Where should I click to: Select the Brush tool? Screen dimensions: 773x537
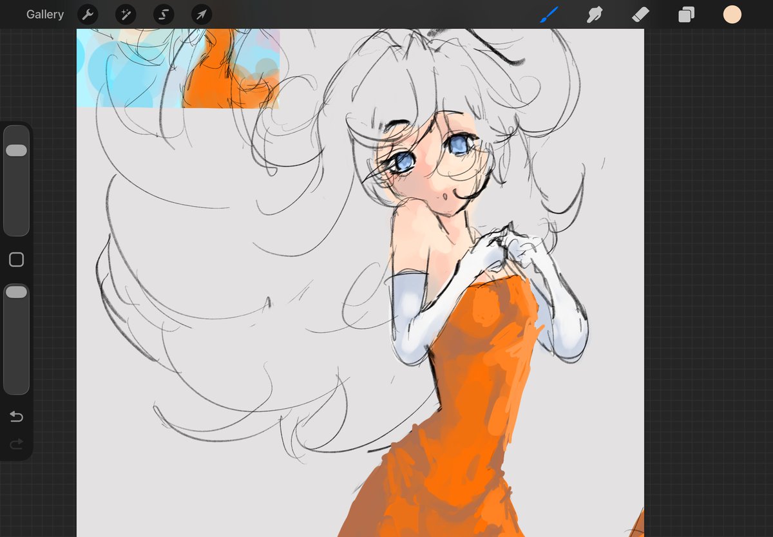pos(549,15)
